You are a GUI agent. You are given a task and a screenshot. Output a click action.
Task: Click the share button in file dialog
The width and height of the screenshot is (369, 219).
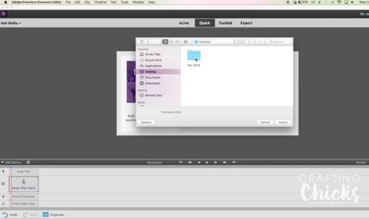click(249, 42)
